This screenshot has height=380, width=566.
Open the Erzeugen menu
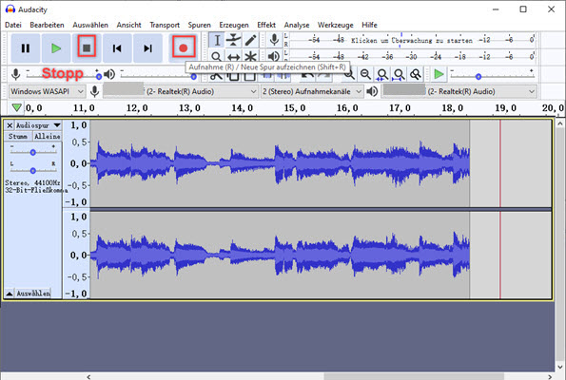234,25
